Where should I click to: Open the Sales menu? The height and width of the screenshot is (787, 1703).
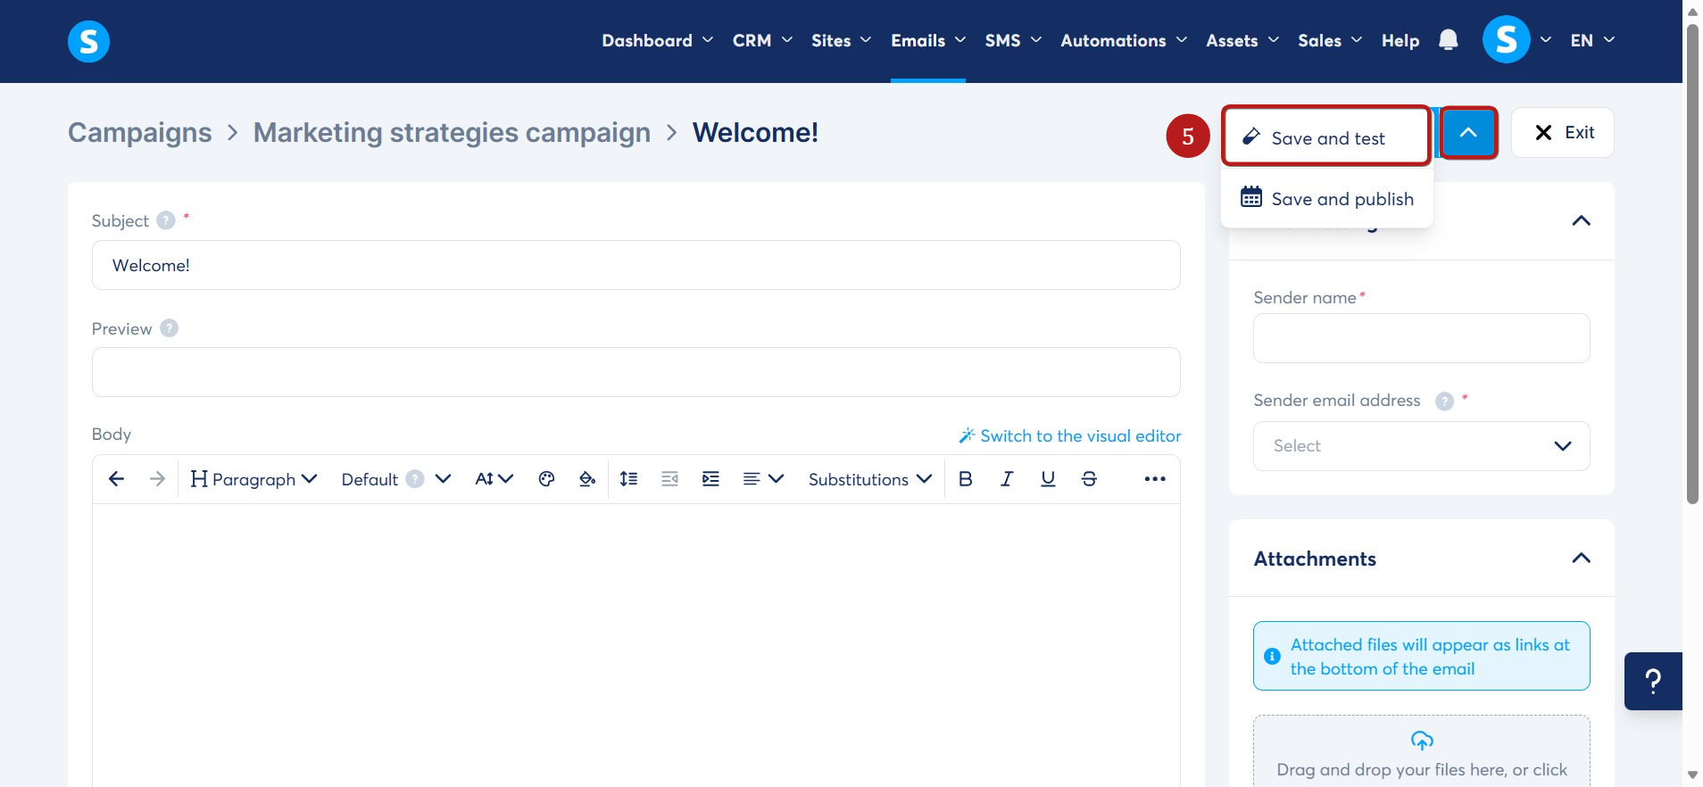[1330, 40]
